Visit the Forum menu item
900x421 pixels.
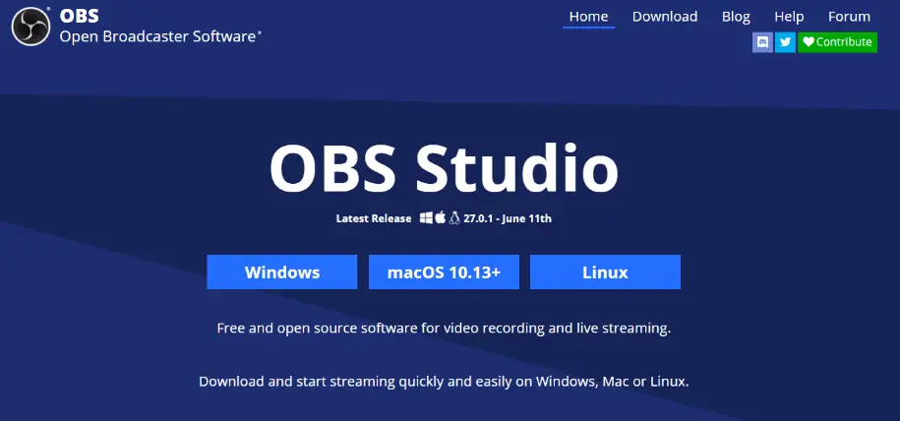849,17
